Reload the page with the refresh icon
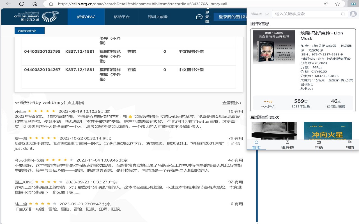 [22, 4]
